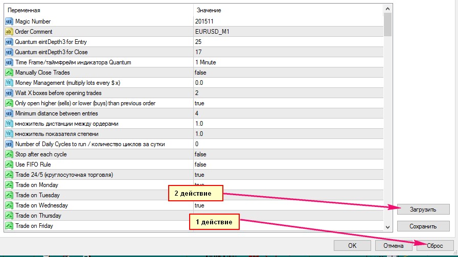Select the value 1.0 of множитель дистанции
The height and width of the screenshot is (257, 458).
[x=199, y=124]
